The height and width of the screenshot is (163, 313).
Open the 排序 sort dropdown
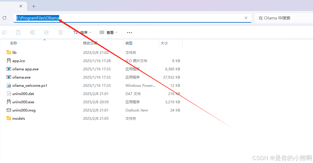(x=82, y=32)
